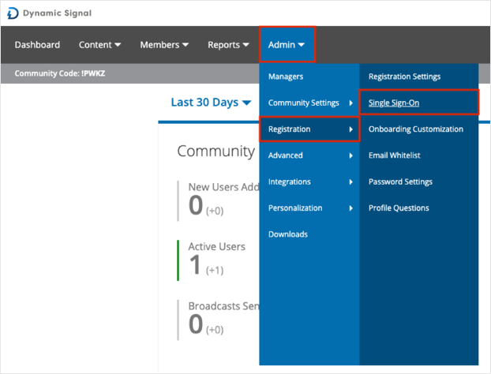491x374 pixels.
Task: Open Downloads from the Admin menu
Action: (287, 234)
